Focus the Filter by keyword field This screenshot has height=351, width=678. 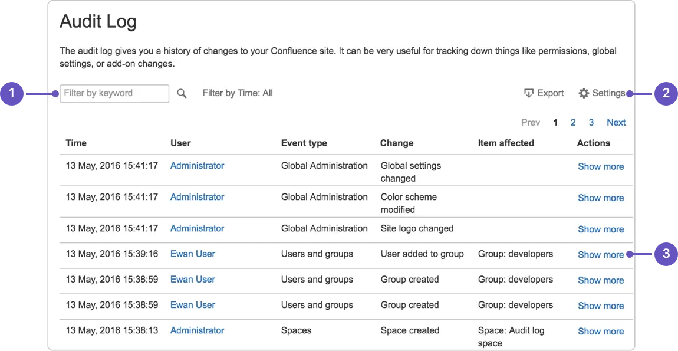click(114, 93)
